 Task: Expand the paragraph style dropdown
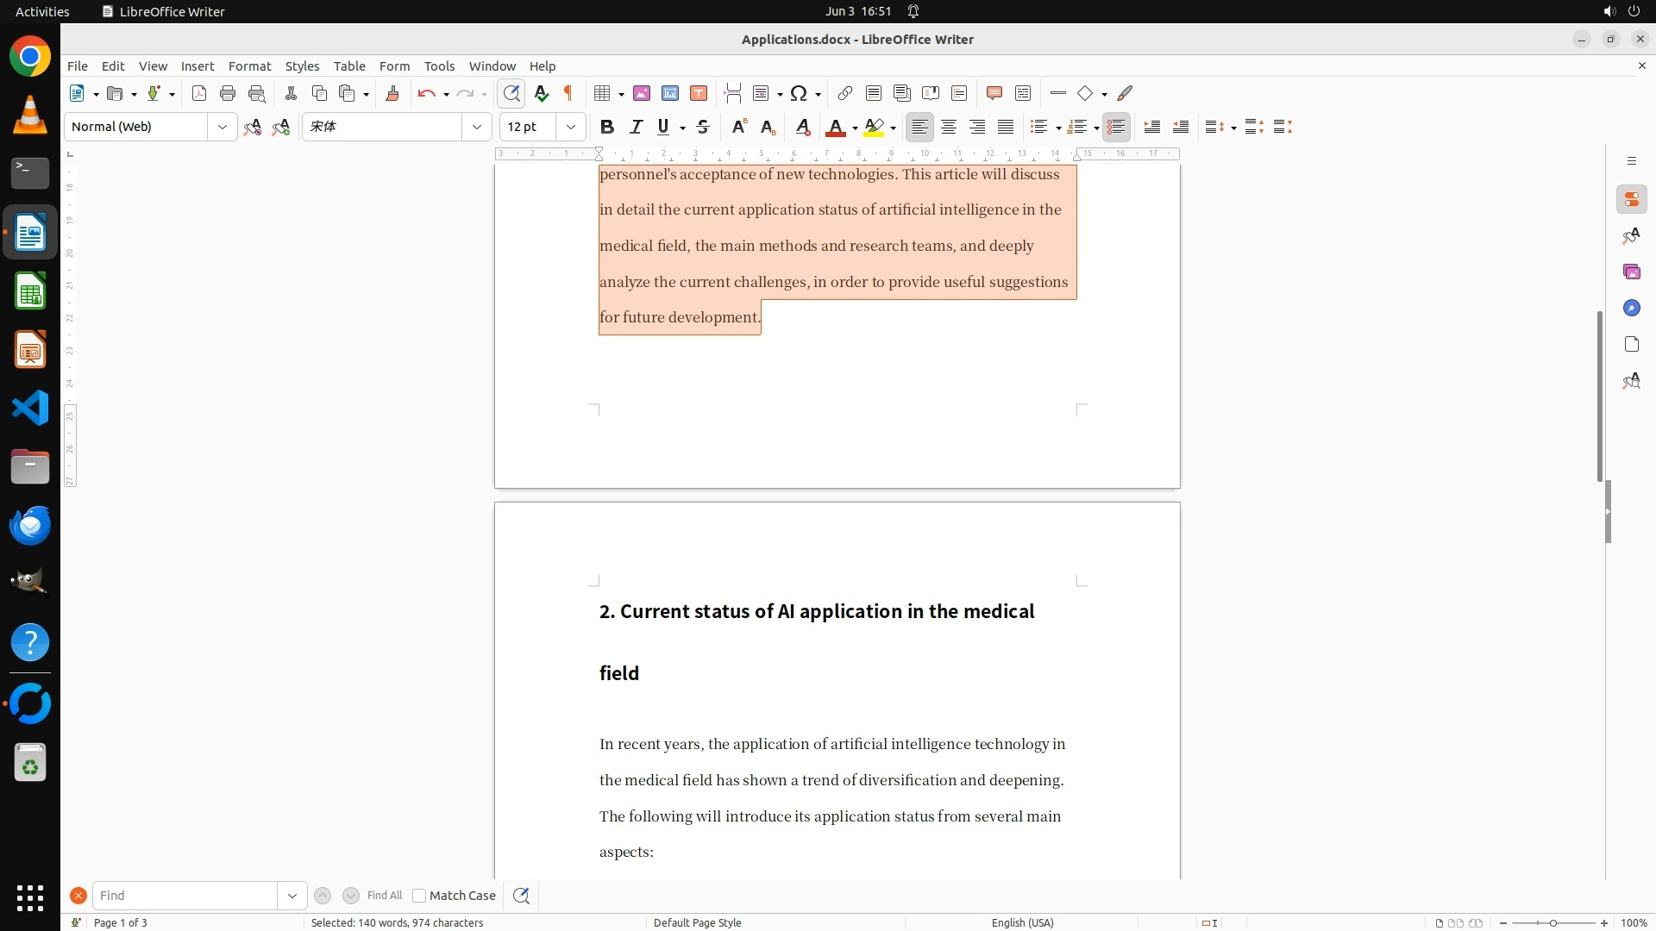pos(223,127)
